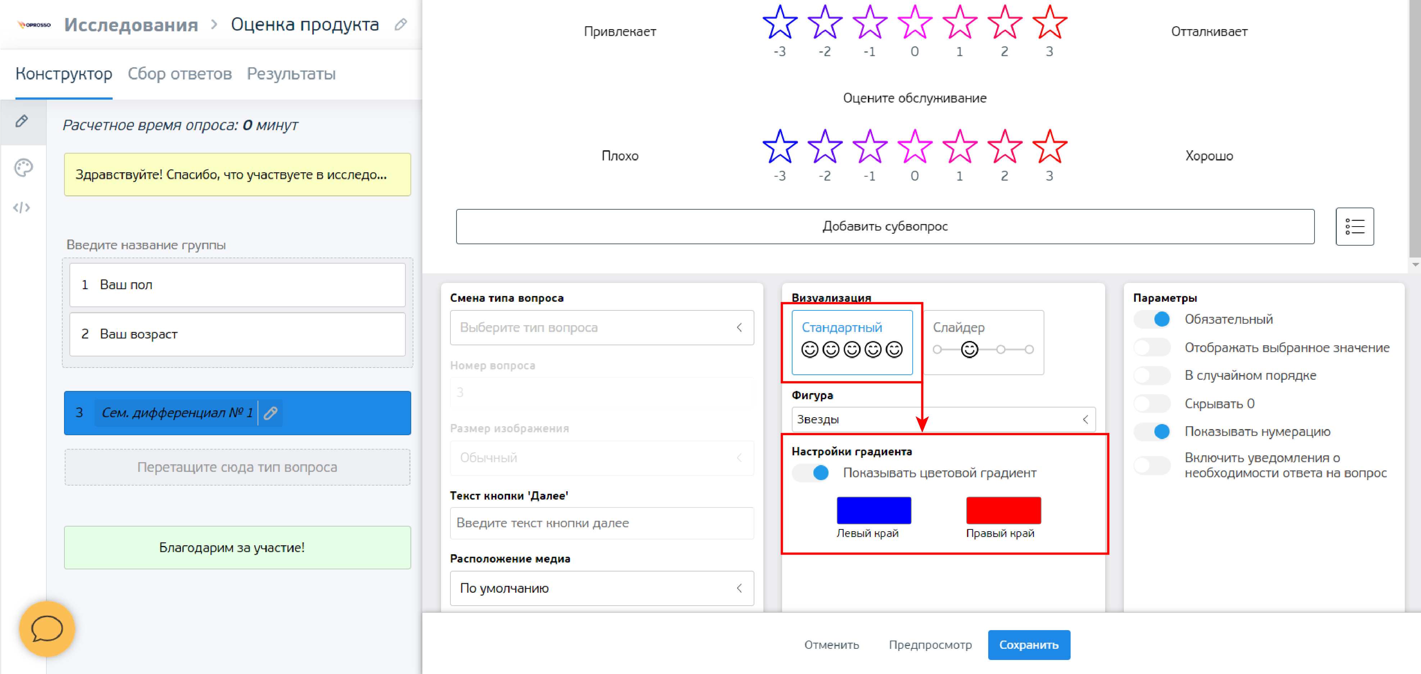Edit survey title with pencil icon
1421x674 pixels.
click(401, 24)
